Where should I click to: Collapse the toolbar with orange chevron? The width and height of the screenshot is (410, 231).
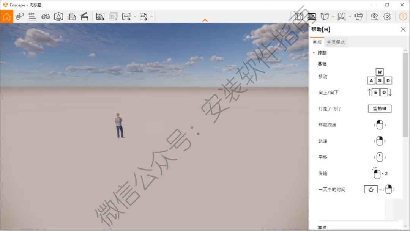point(205,20)
